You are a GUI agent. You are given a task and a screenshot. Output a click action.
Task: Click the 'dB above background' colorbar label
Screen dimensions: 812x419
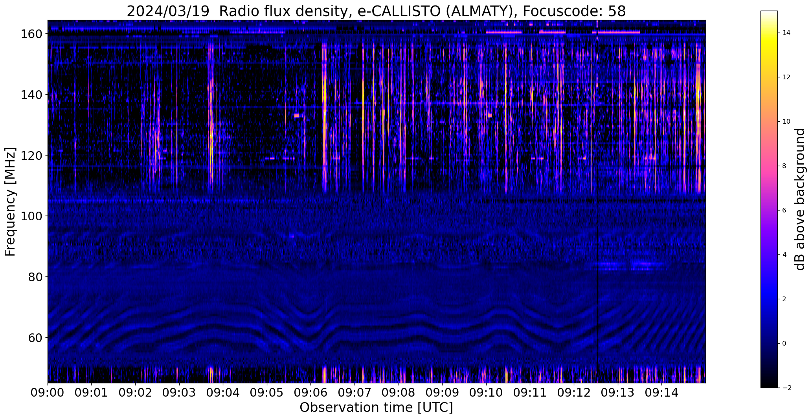(800, 199)
